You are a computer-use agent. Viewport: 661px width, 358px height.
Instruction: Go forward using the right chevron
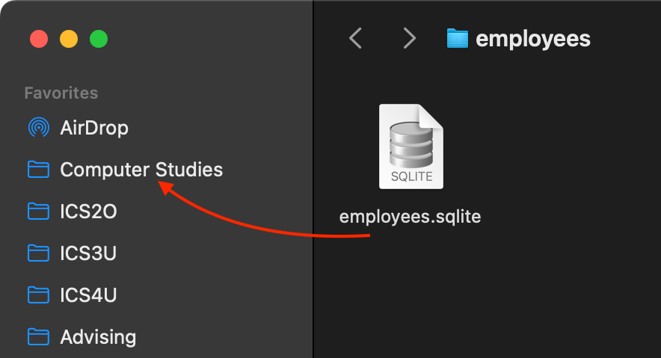click(408, 38)
